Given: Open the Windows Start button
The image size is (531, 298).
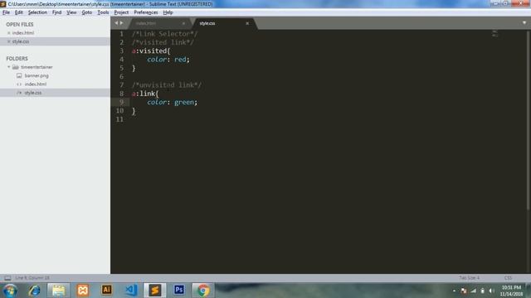Looking at the screenshot, I should [10, 291].
